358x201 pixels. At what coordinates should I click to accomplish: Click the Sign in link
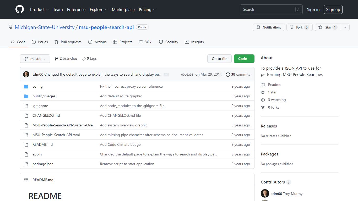point(313,9)
